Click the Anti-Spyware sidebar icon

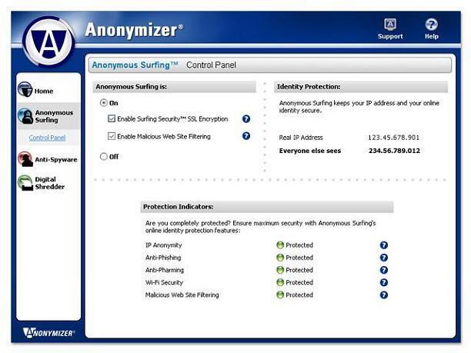tap(25, 159)
